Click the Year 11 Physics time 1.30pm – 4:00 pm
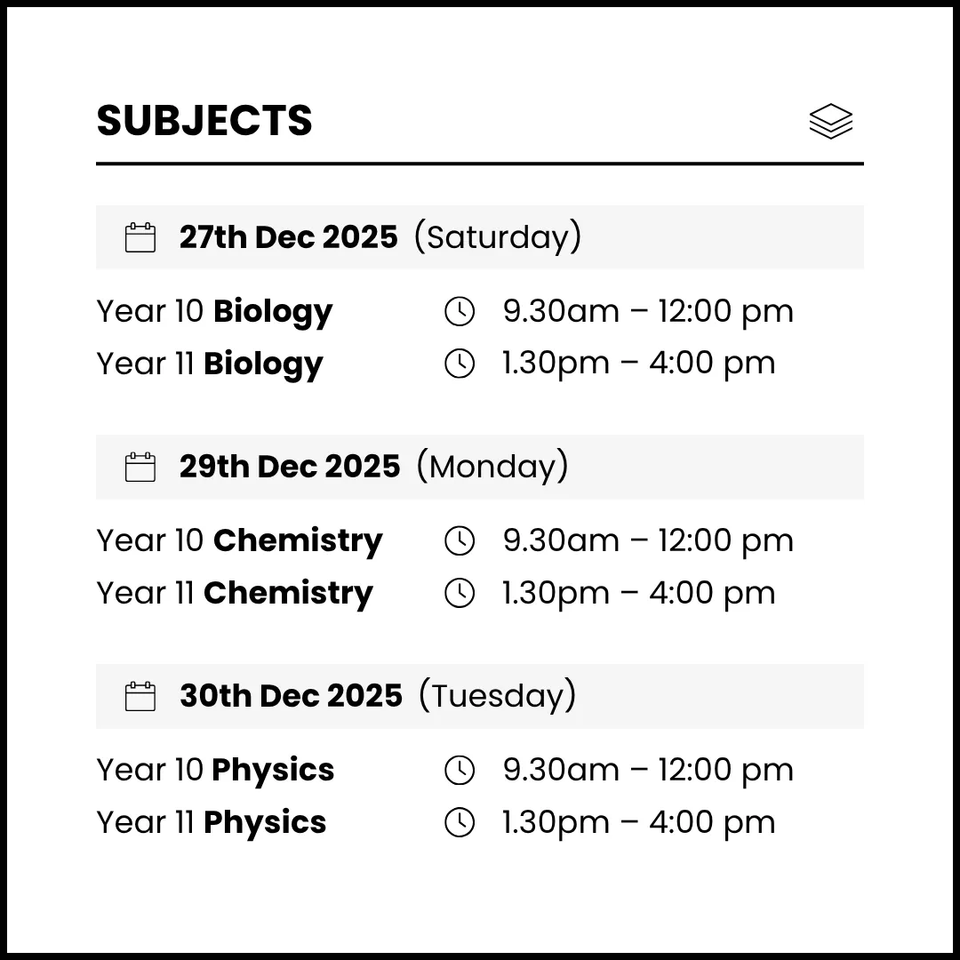 [638, 822]
